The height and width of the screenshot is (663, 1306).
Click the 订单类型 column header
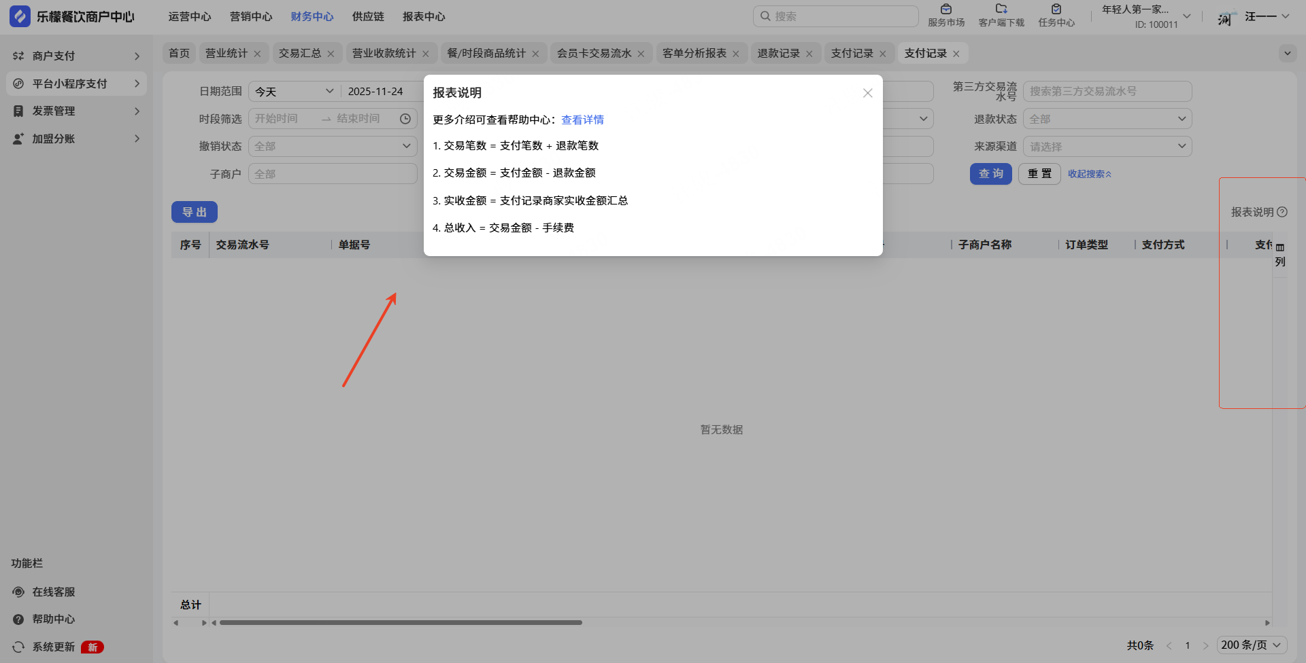click(x=1086, y=245)
